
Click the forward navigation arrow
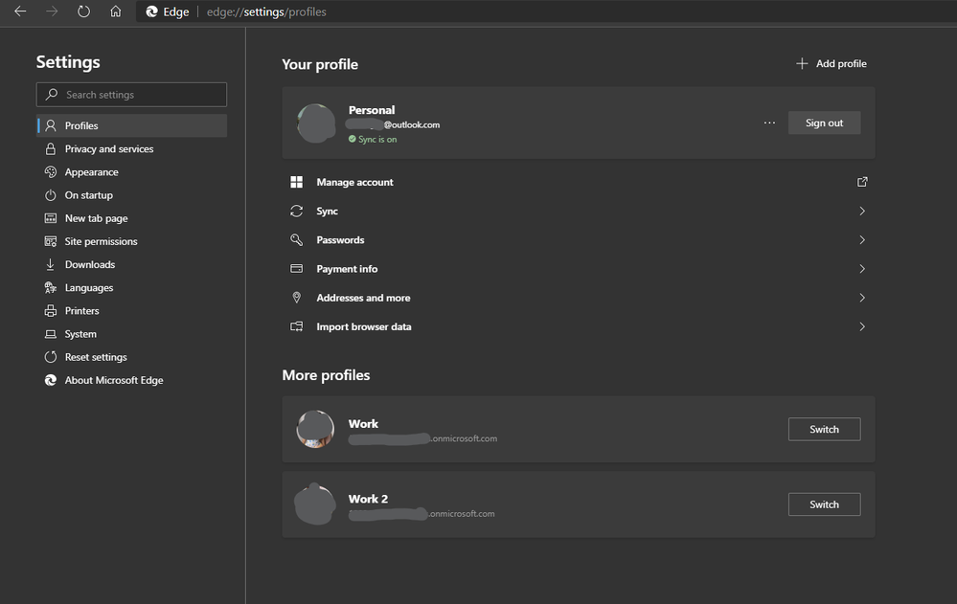pos(52,11)
